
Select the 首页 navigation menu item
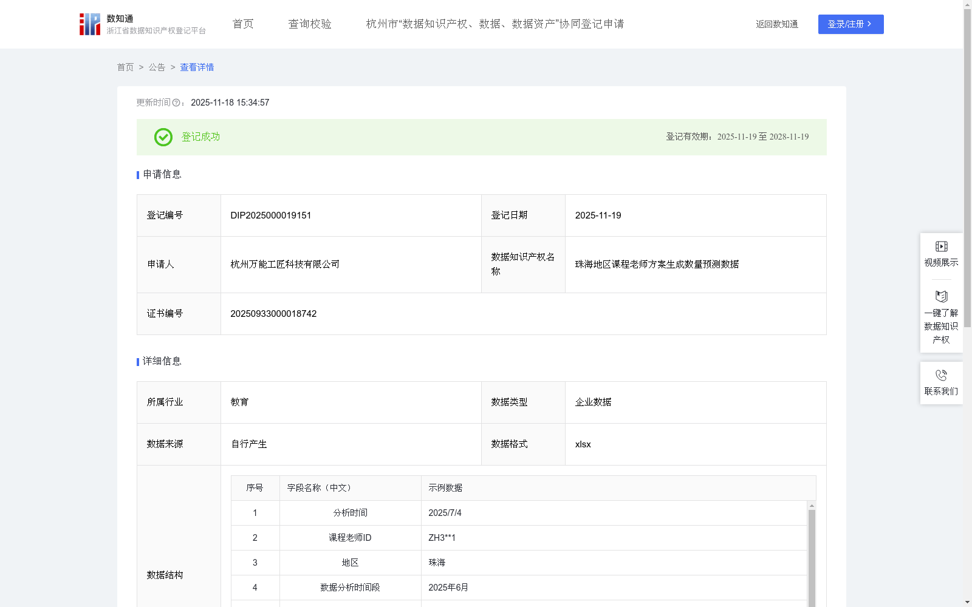point(242,24)
